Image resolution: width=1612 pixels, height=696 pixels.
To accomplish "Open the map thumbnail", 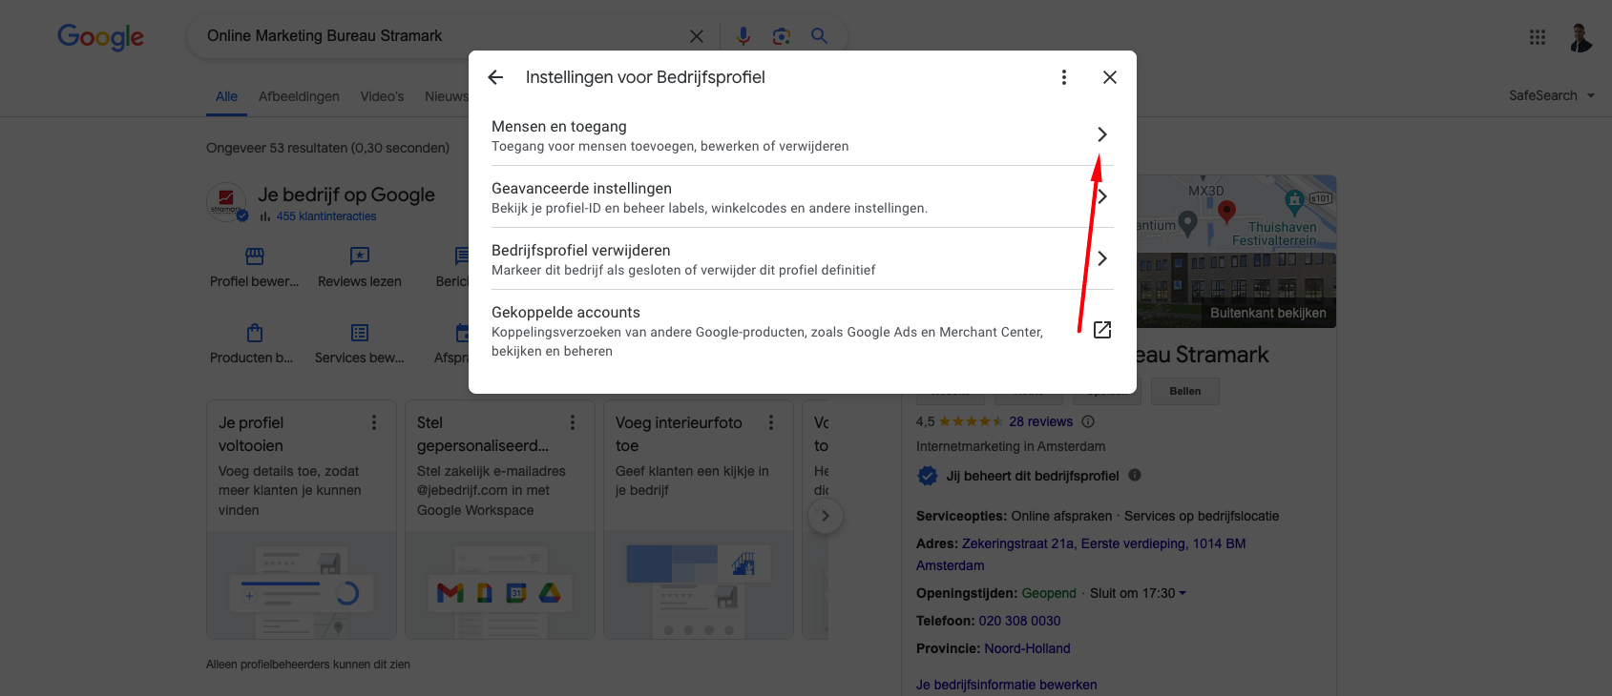I will pyautogui.click(x=1236, y=214).
